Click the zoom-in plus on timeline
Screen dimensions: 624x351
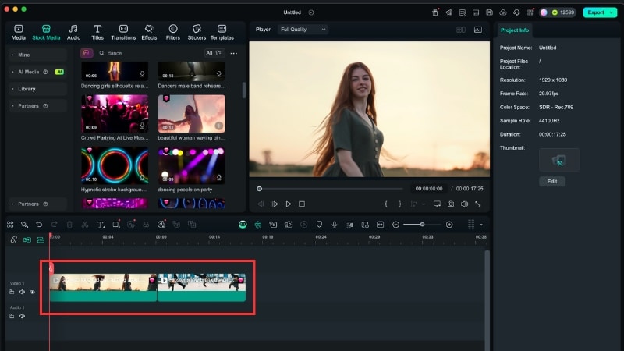(x=449, y=225)
